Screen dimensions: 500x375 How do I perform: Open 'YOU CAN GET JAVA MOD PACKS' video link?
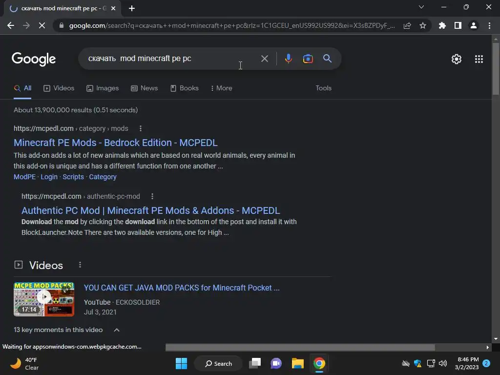[x=182, y=288]
